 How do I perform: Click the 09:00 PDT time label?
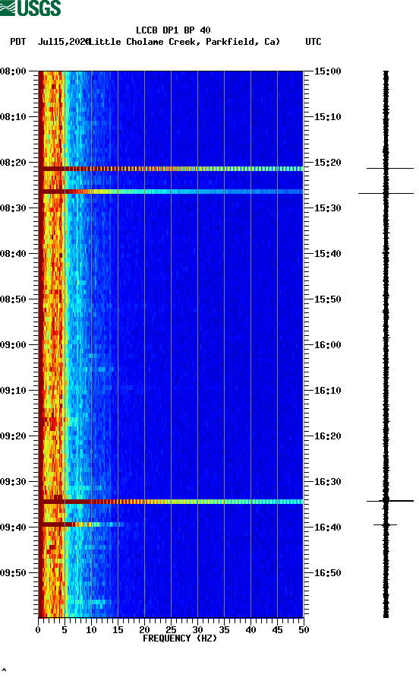point(14,344)
